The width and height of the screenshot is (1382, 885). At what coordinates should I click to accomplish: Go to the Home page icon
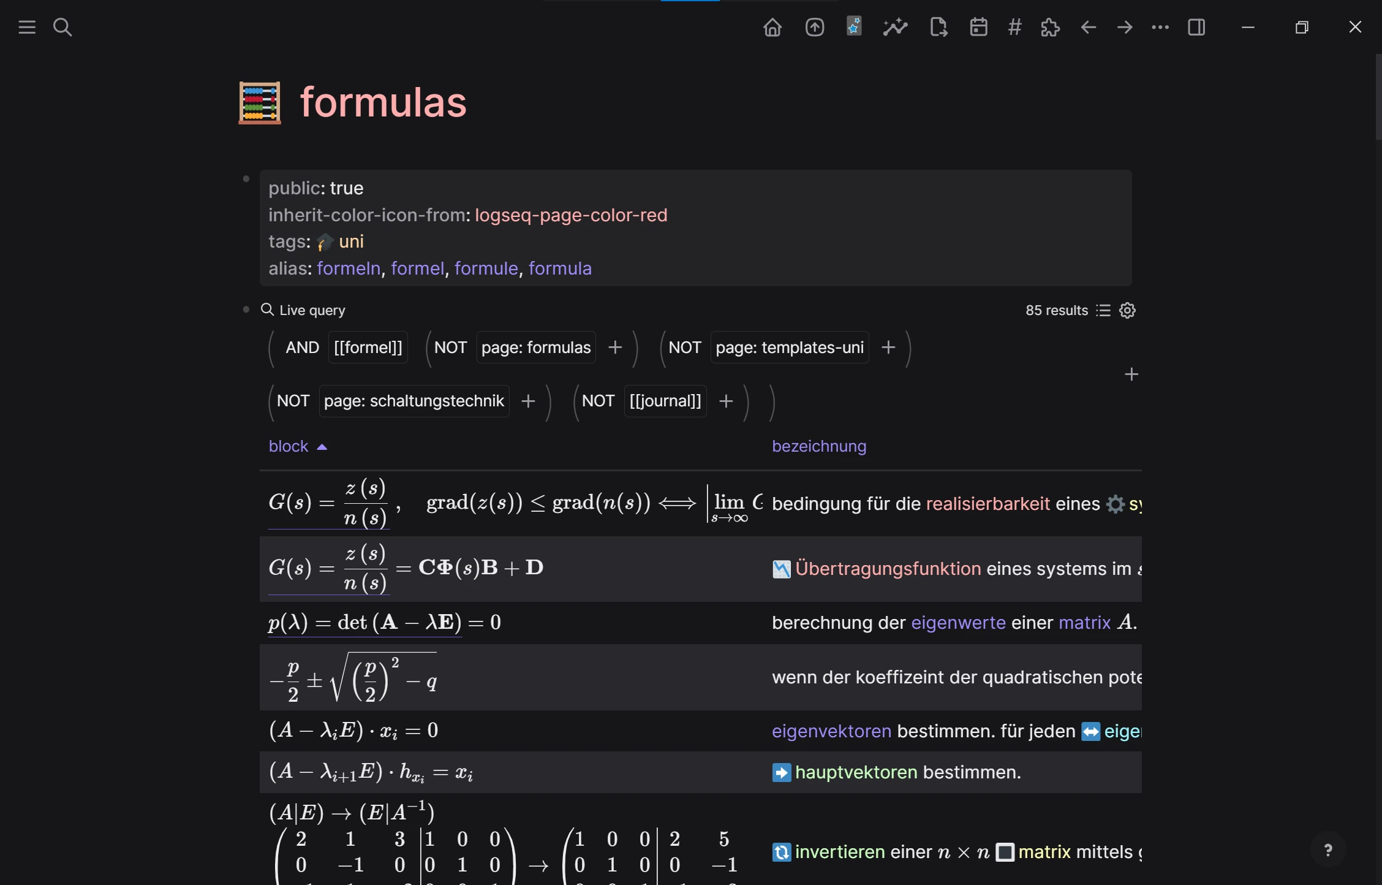tap(772, 27)
